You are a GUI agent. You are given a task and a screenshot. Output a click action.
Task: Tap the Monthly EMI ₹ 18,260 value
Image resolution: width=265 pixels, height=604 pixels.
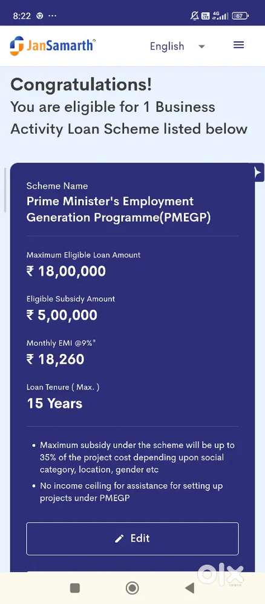click(x=55, y=359)
